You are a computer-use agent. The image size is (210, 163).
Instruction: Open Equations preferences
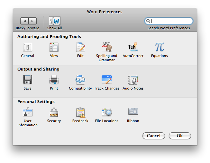[x=160, y=48]
